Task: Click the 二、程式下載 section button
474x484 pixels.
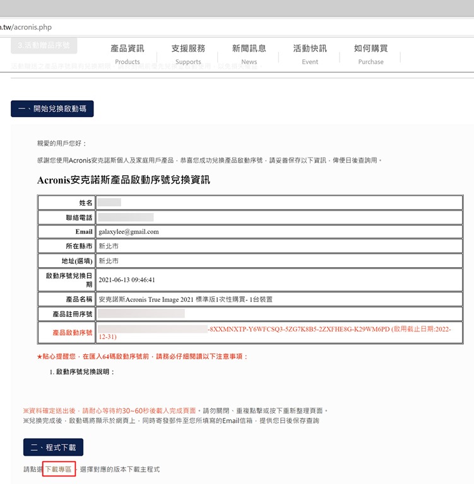Action: pyautogui.click(x=52, y=447)
